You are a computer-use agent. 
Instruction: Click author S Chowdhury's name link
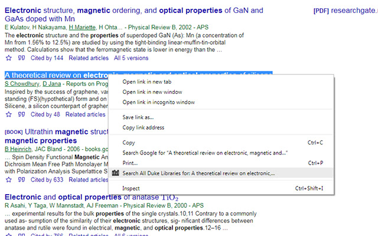(21, 84)
